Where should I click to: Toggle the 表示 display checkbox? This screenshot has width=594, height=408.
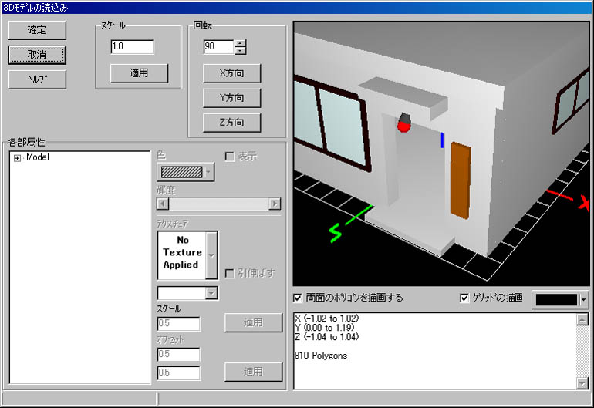(230, 157)
